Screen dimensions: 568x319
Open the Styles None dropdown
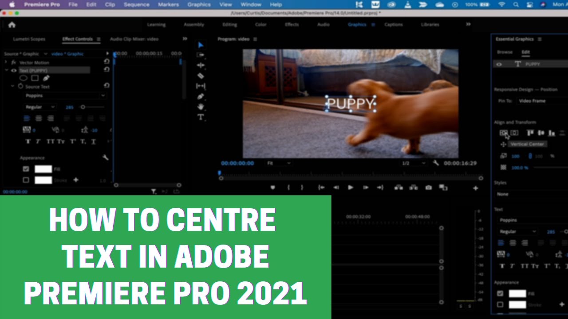pyautogui.click(x=531, y=194)
